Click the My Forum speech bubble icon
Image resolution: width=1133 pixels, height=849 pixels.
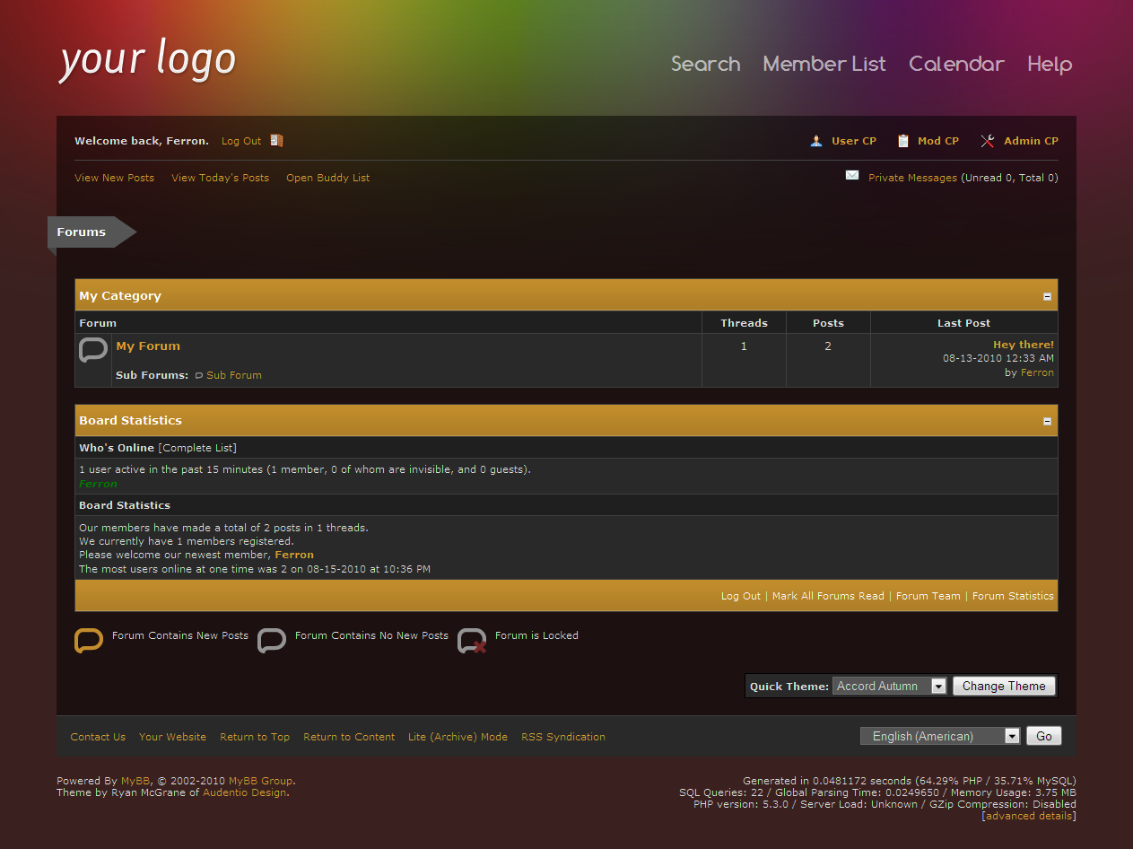(93, 350)
